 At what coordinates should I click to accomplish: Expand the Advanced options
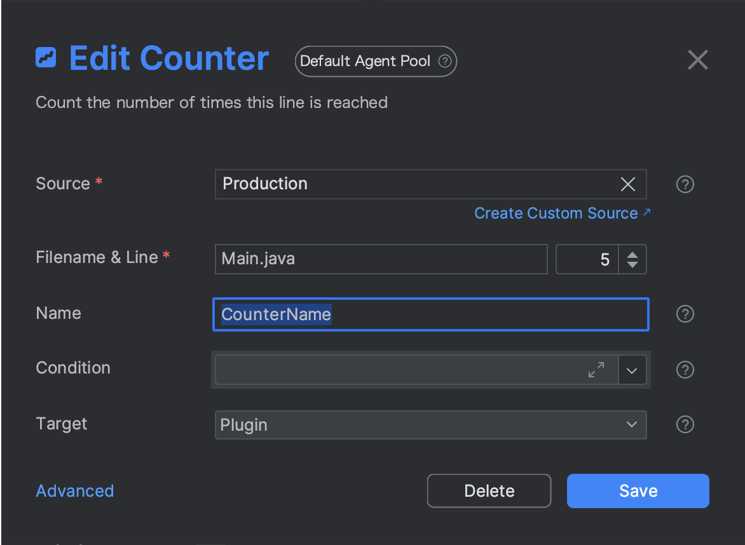click(x=75, y=491)
